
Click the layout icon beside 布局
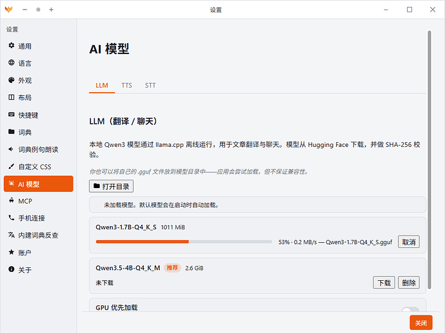(x=12, y=97)
